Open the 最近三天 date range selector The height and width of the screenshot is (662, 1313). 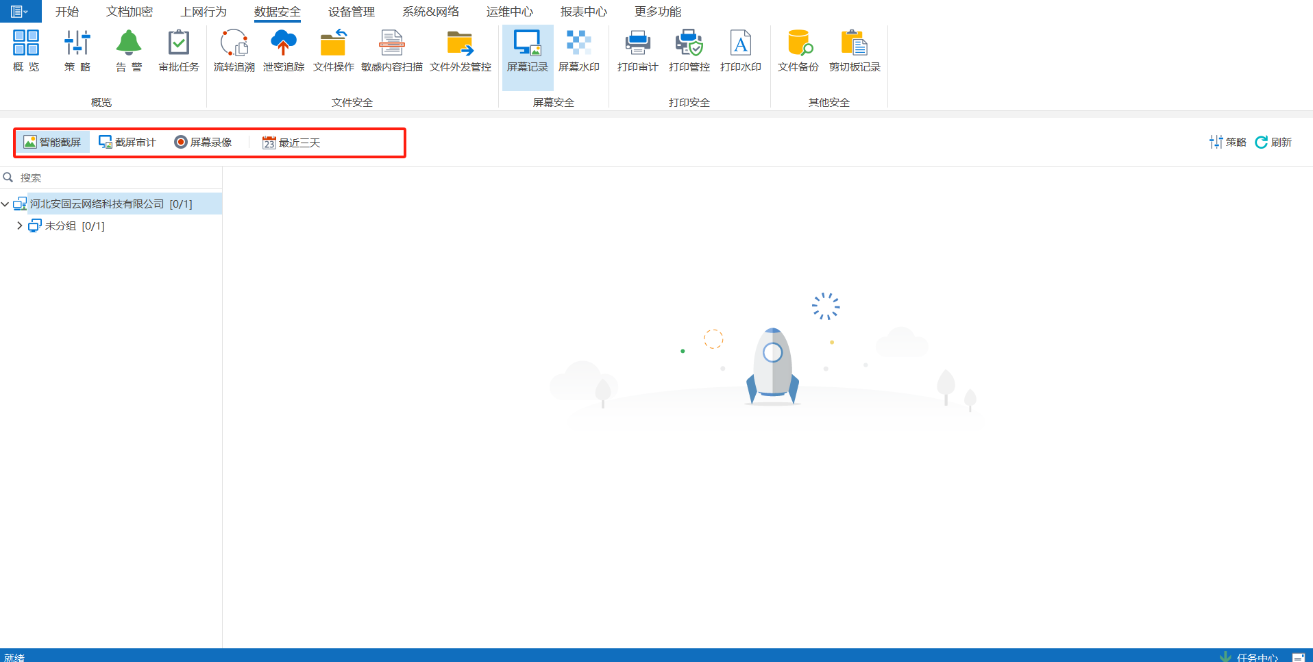tap(291, 143)
